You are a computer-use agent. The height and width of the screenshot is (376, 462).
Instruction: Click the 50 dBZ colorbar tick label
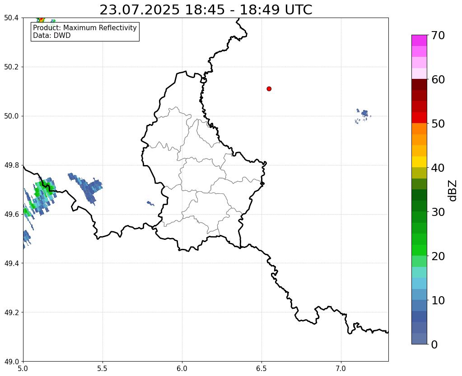[x=438, y=124]
